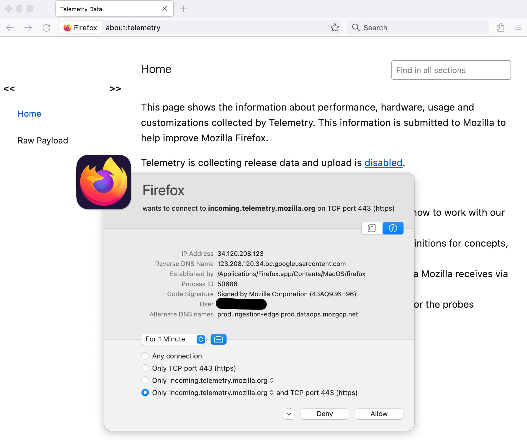
Task: Toggle the blue info details button in the alert
Action: click(x=393, y=228)
